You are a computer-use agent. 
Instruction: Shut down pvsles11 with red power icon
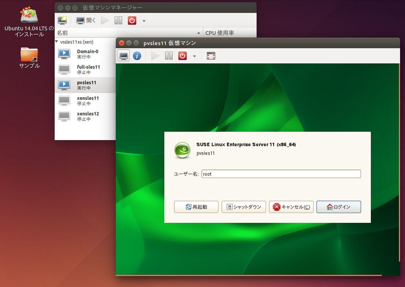coord(182,56)
